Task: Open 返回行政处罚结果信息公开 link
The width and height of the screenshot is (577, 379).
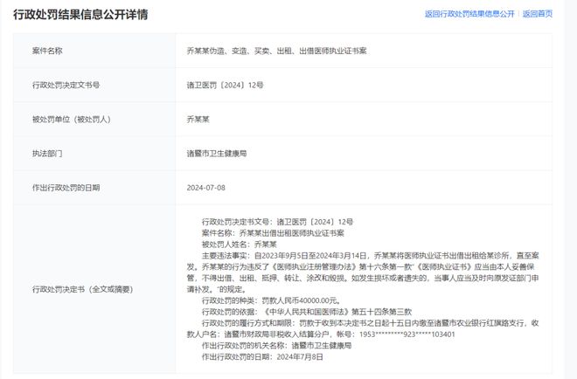Action: (x=469, y=14)
